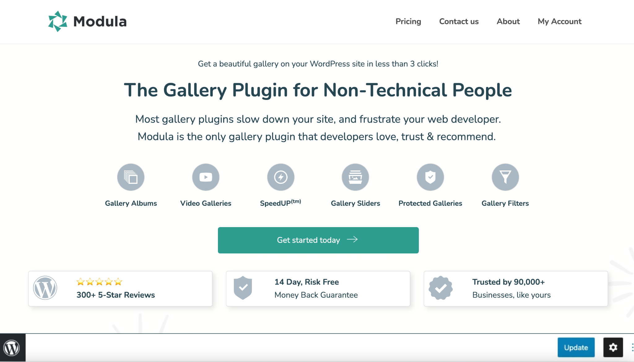Select the Gallery Albums label
This screenshot has height=362, width=634.
(x=131, y=203)
